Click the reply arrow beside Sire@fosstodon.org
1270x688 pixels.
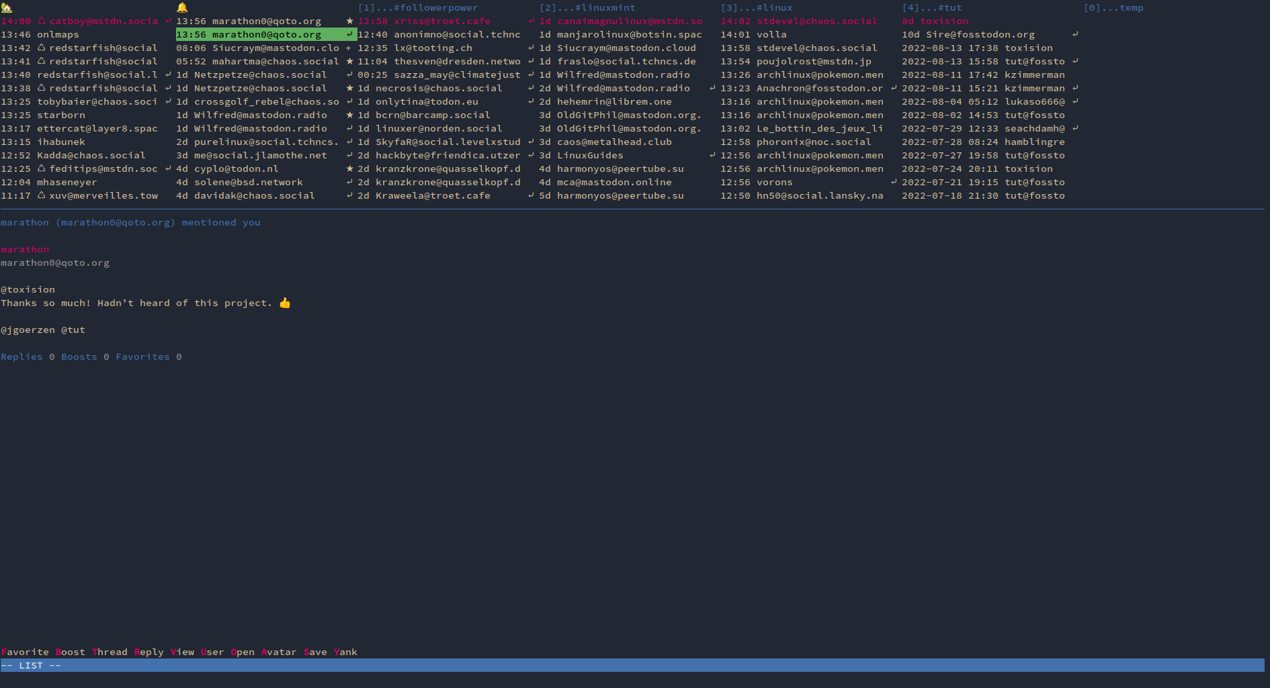1075,34
